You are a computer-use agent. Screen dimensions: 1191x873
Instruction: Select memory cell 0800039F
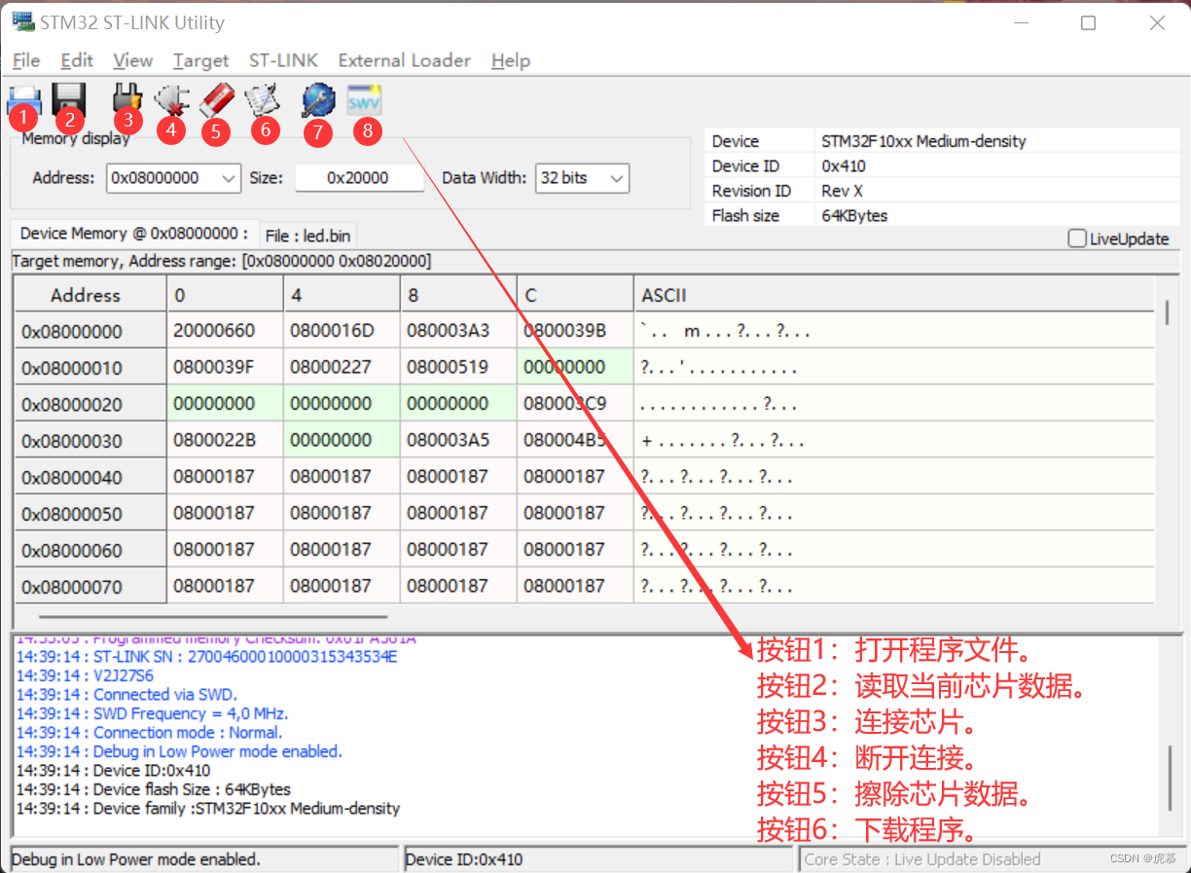click(x=225, y=367)
